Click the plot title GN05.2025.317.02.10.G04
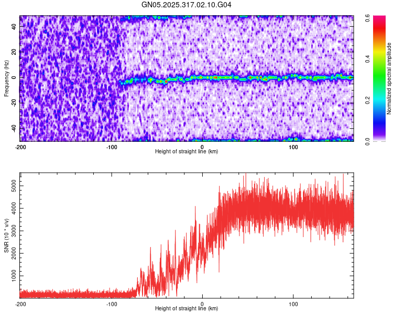The image size is (393, 314). pos(187,5)
